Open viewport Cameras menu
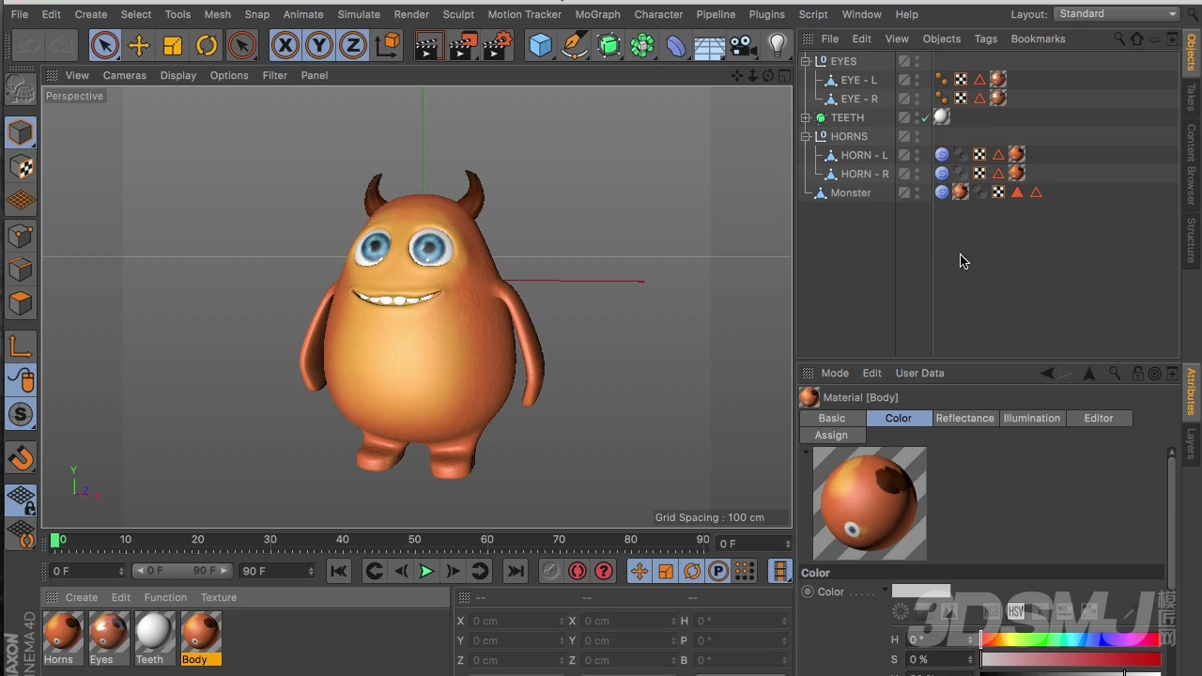The height and width of the screenshot is (676, 1202). click(125, 75)
